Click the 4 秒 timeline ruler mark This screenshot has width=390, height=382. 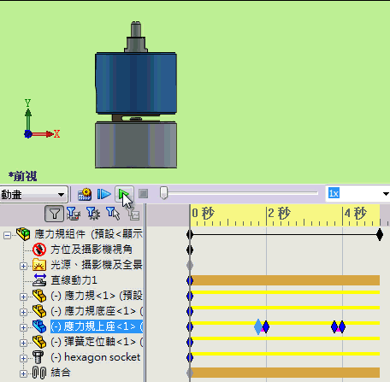(x=355, y=214)
